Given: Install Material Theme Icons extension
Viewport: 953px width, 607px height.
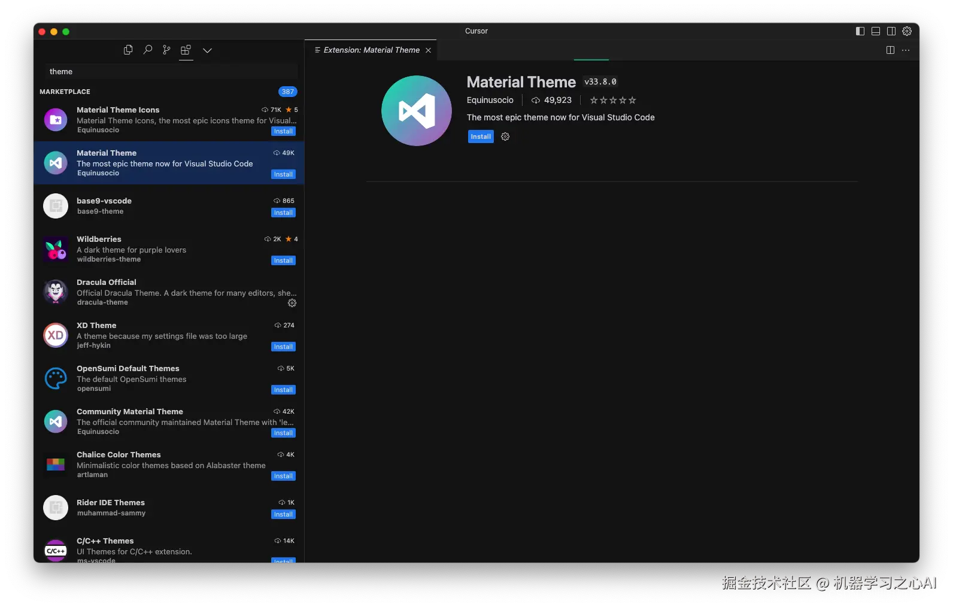Looking at the screenshot, I should 283,131.
